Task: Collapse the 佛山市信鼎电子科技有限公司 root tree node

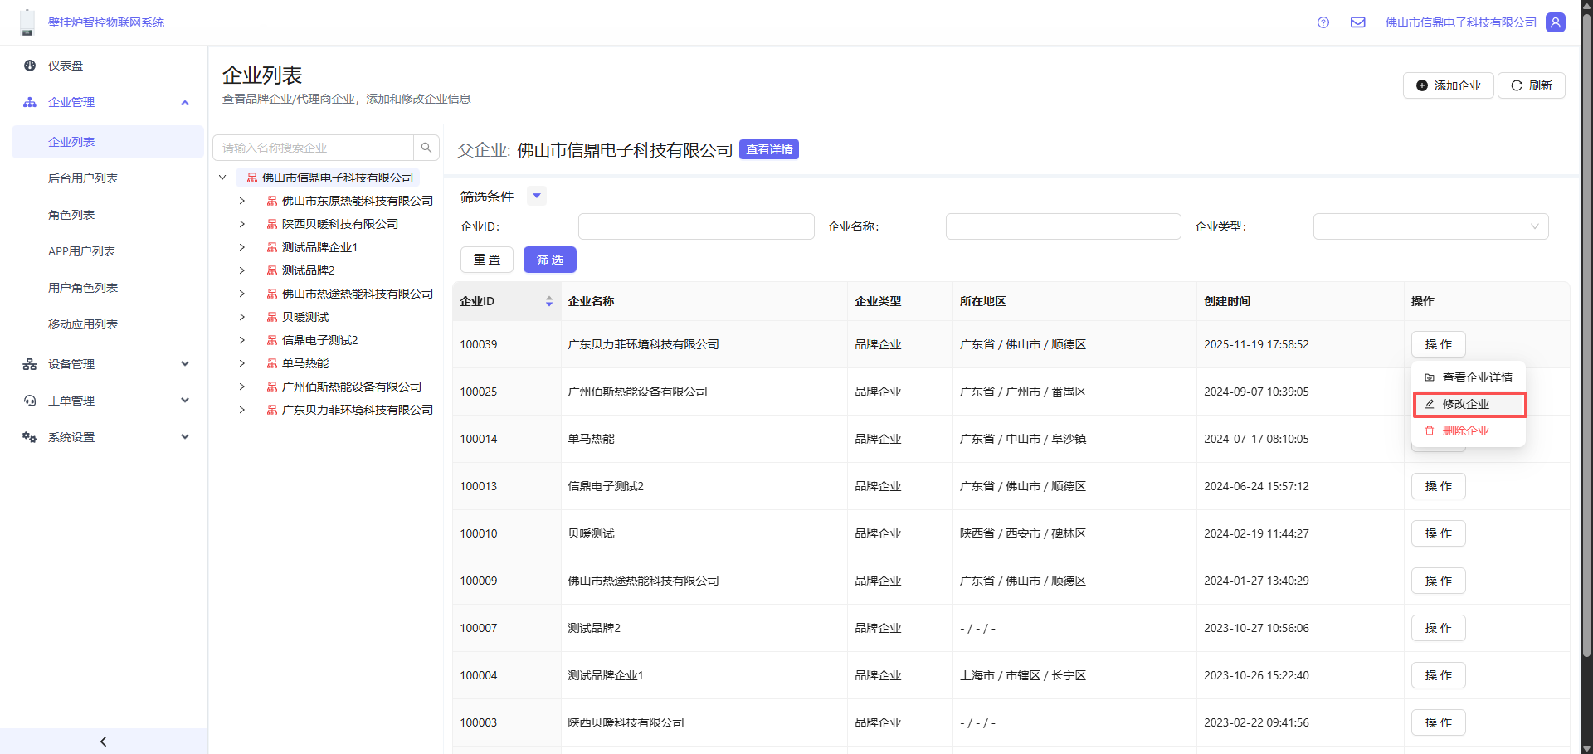Action: (x=222, y=178)
